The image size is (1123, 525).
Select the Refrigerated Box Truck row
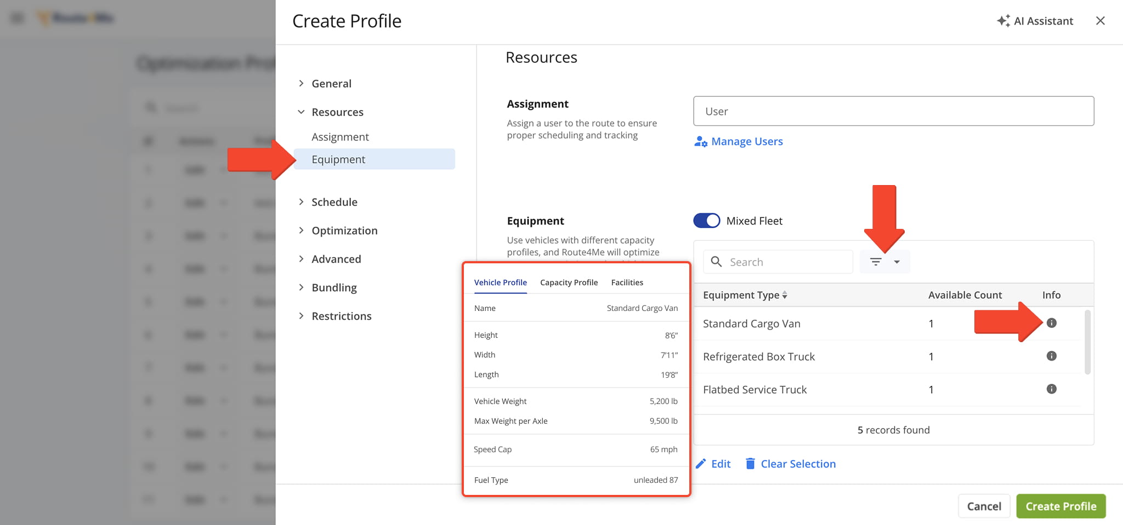coord(887,356)
